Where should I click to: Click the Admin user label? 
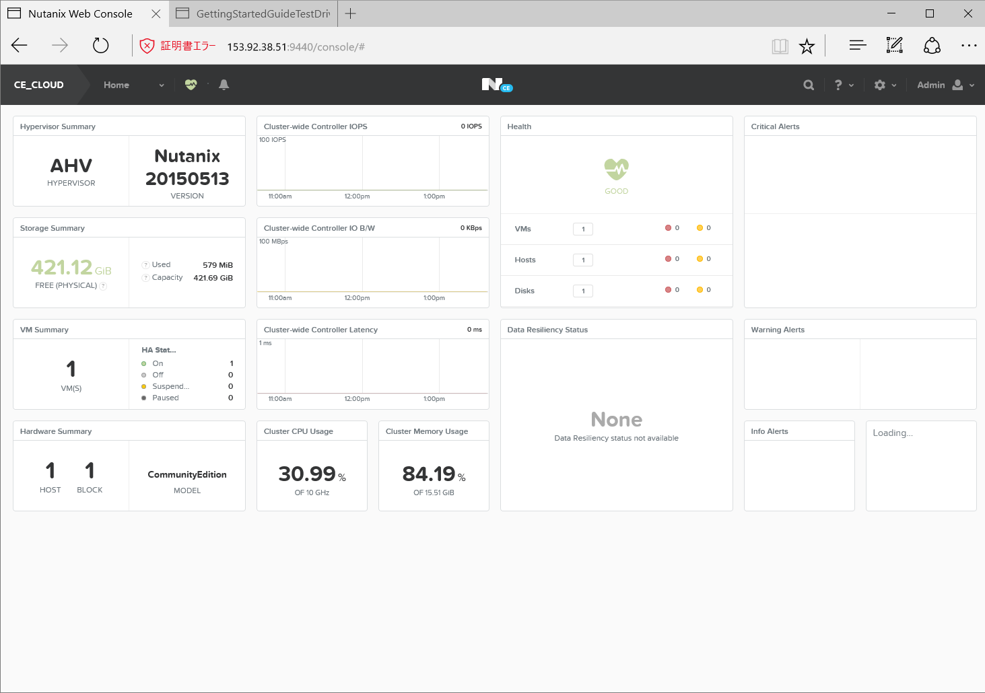(x=931, y=85)
